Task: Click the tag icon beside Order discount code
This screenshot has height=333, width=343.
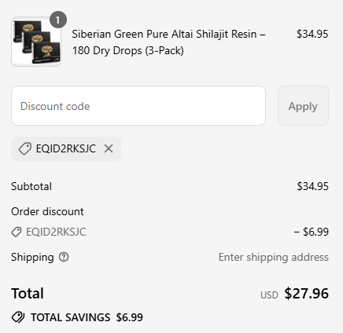Action: tap(17, 232)
